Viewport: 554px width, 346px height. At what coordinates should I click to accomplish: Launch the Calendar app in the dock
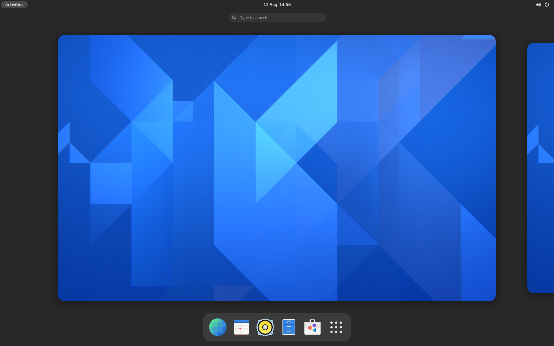click(x=241, y=327)
